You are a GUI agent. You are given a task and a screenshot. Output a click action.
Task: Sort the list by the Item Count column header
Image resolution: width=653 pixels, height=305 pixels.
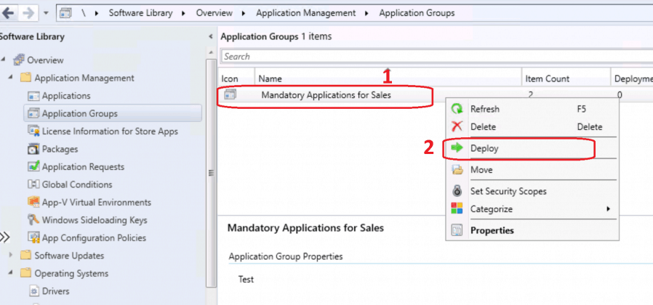pos(566,78)
